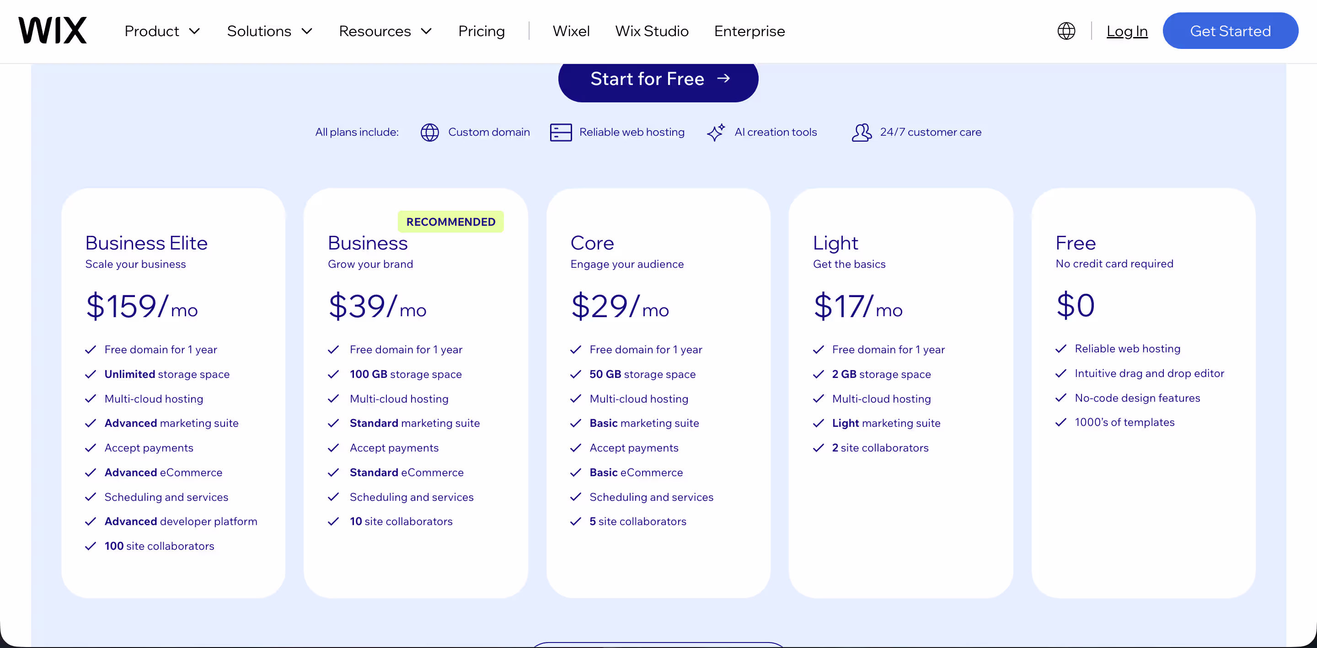Image resolution: width=1317 pixels, height=648 pixels.
Task: Select the Business plan title
Action: coord(368,243)
